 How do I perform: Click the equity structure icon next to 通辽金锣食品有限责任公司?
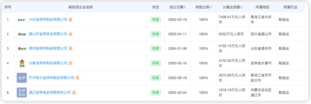pyautogui.click(x=74, y=92)
